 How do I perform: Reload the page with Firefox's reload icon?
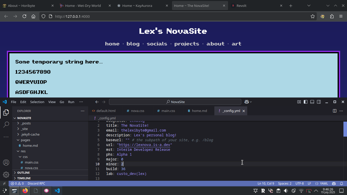(x=24, y=16)
